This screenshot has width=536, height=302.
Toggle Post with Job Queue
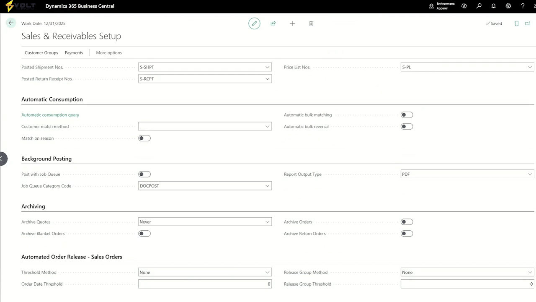pyautogui.click(x=144, y=174)
